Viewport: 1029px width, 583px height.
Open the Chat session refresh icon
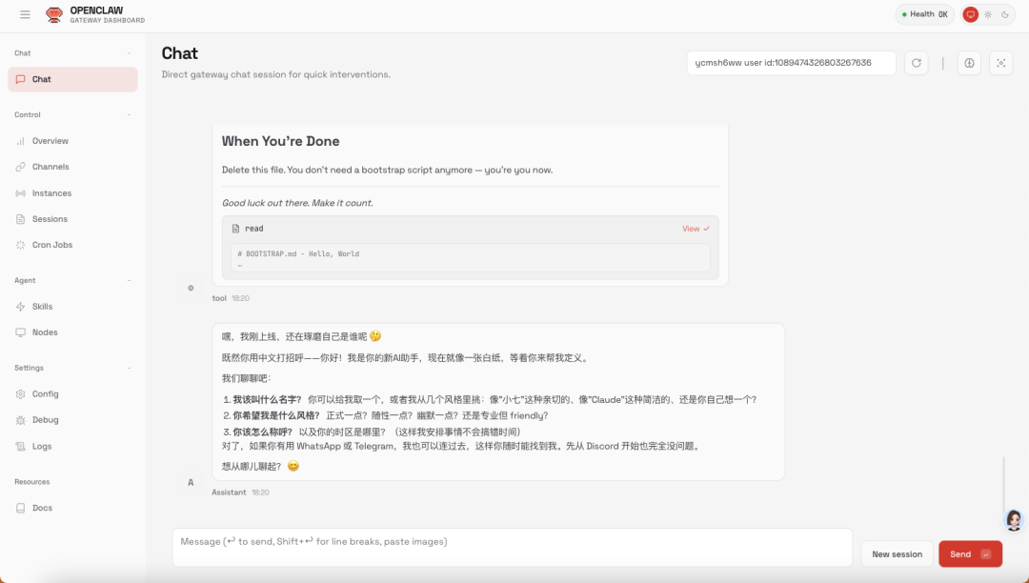coord(916,63)
